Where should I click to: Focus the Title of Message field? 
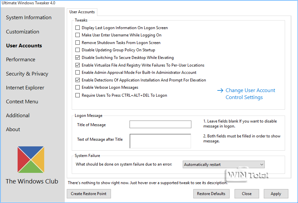click(160, 125)
